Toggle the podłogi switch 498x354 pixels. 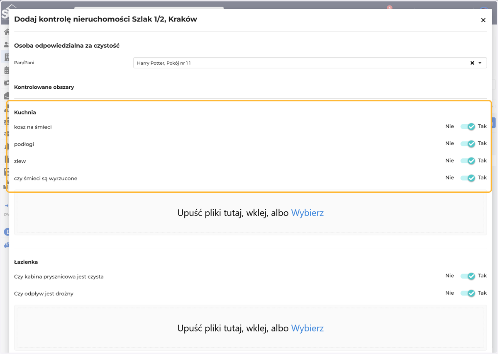(x=468, y=143)
